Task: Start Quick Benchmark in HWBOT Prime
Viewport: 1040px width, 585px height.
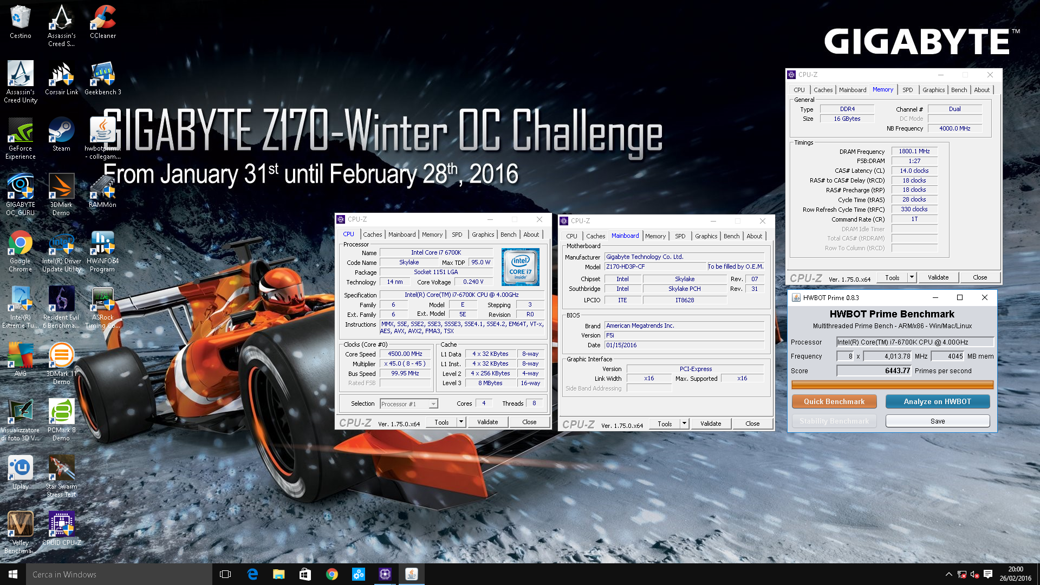Action: [834, 401]
